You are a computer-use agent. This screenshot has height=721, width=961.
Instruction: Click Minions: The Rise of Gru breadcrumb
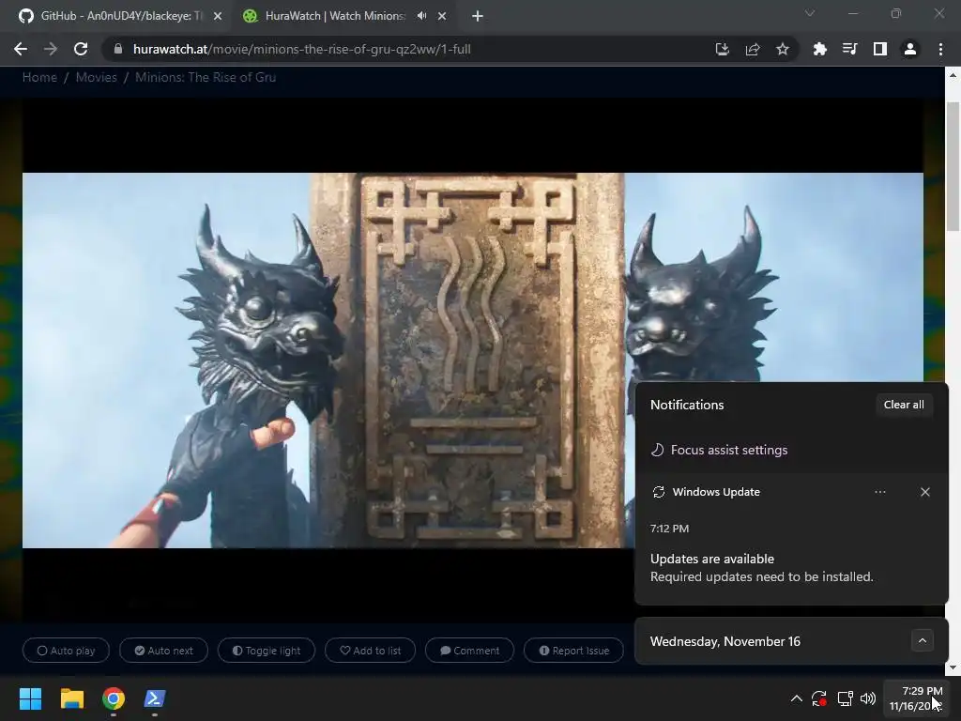(x=206, y=77)
